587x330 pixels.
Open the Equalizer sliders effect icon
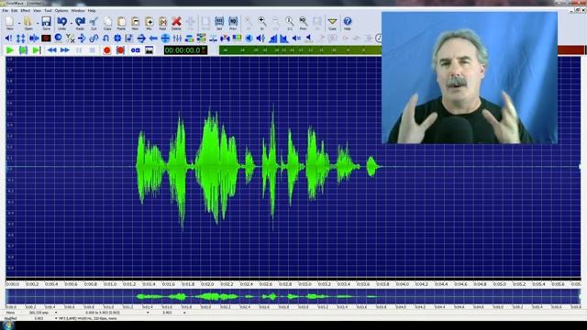click(x=177, y=38)
